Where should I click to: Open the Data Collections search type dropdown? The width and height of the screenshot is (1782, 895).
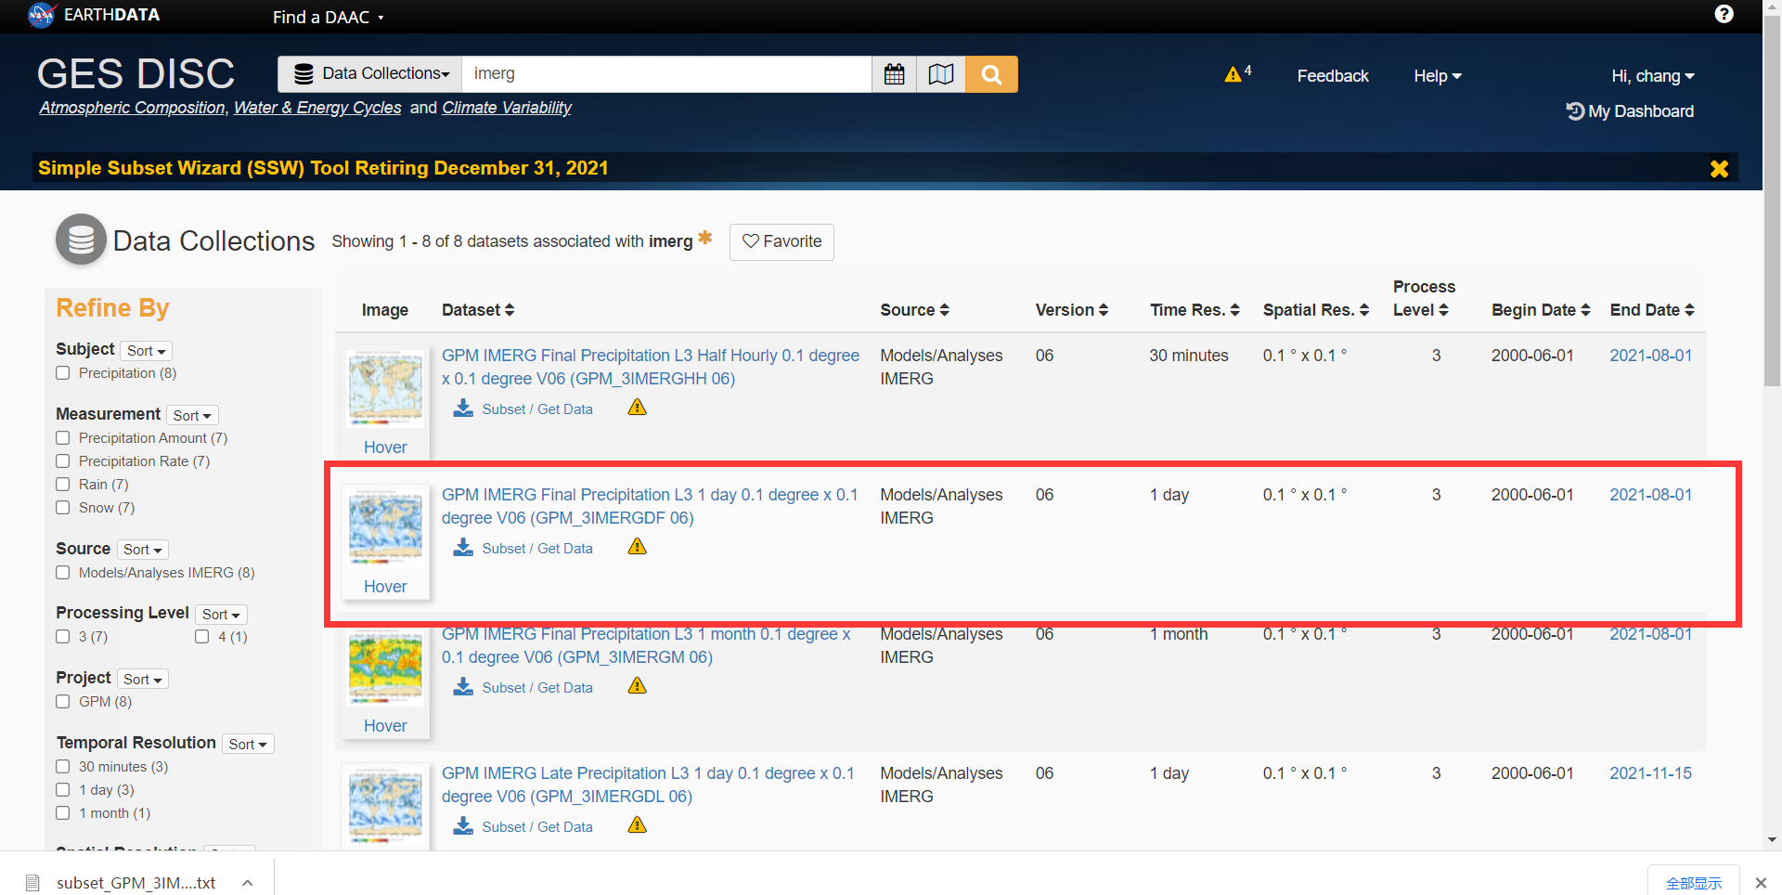pos(370,74)
